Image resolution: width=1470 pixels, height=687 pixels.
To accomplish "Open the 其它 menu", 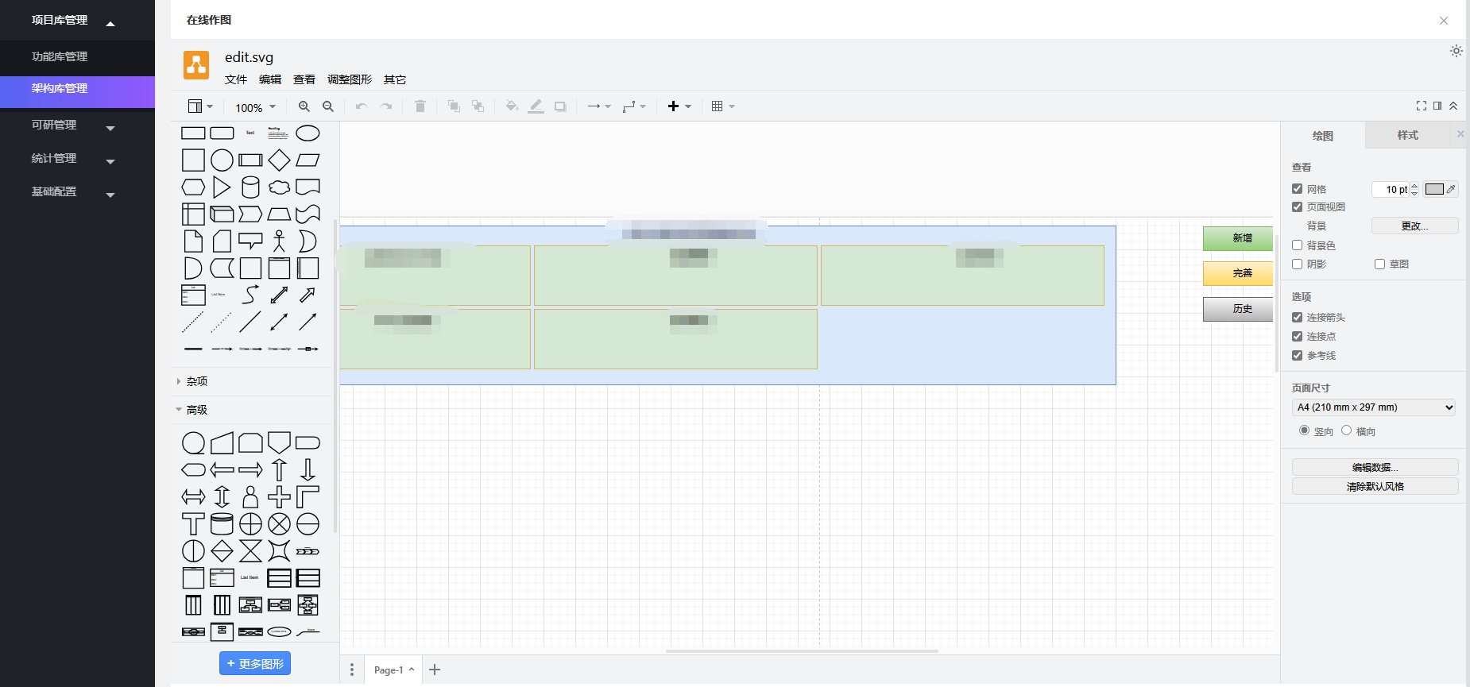I will click(x=395, y=79).
